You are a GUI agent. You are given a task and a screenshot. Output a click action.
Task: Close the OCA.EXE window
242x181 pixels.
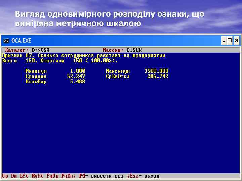(236, 41)
